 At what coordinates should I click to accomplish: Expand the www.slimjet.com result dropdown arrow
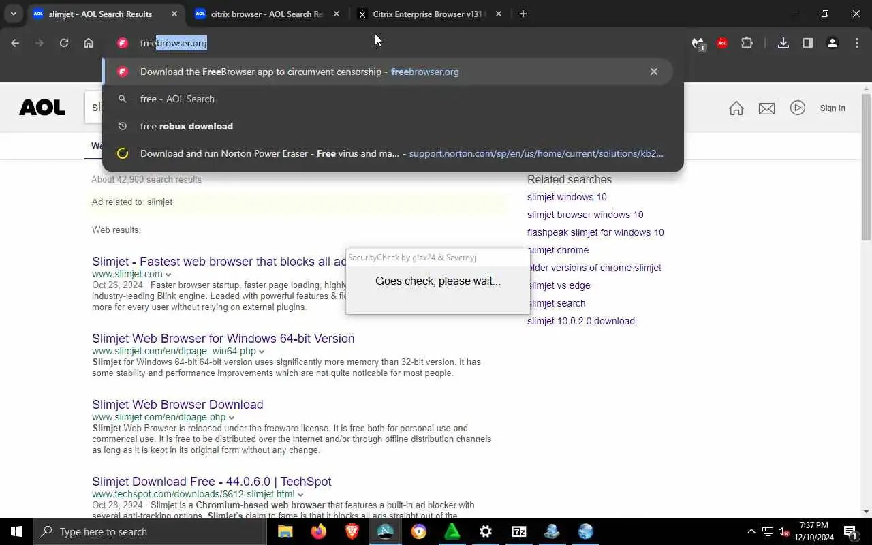(x=168, y=275)
